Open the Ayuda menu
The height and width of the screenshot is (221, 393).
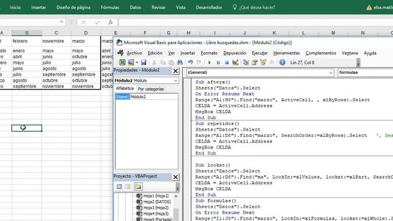coord(370,53)
